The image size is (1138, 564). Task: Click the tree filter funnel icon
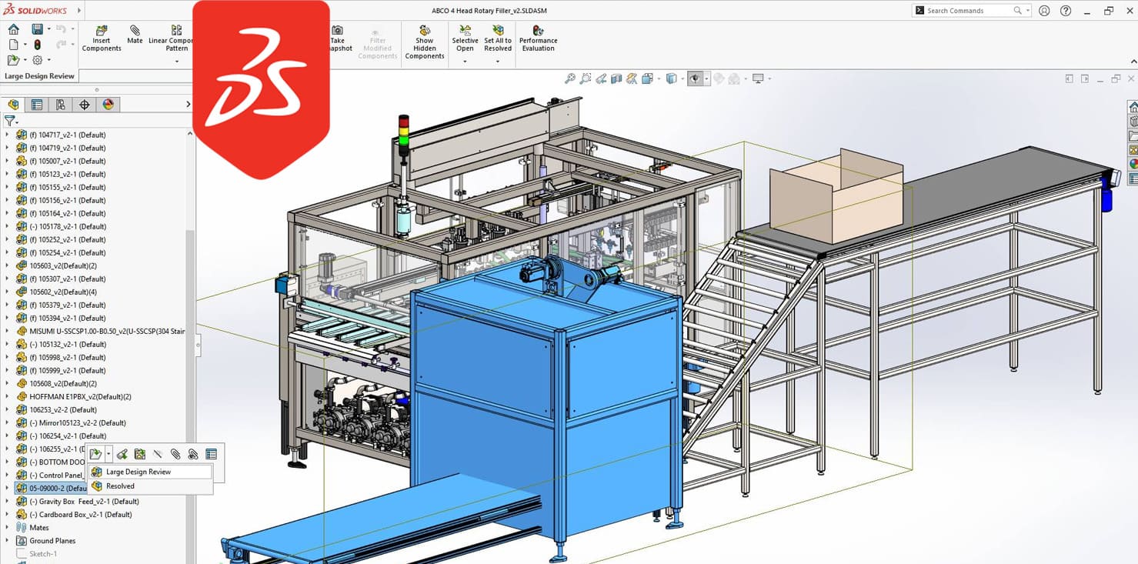point(9,121)
